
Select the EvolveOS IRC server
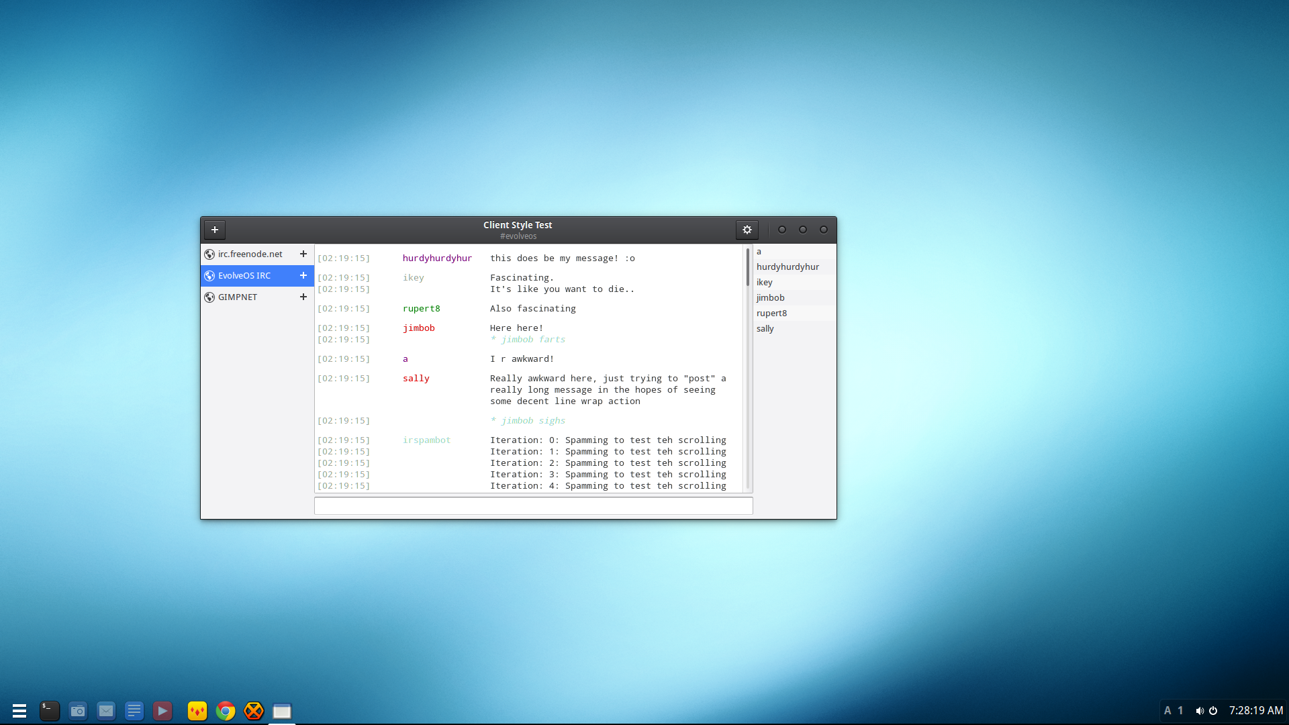pos(257,276)
